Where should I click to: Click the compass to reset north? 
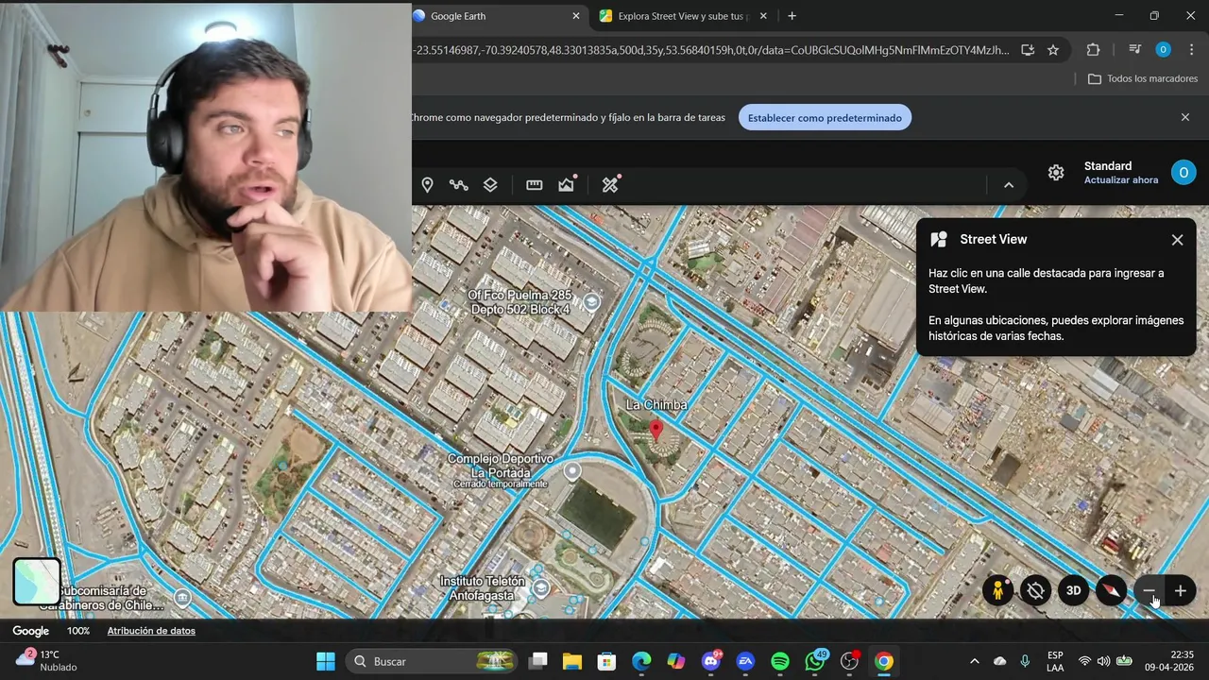1111,591
